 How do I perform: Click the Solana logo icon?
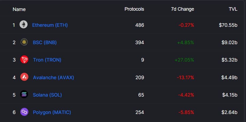(24, 94)
